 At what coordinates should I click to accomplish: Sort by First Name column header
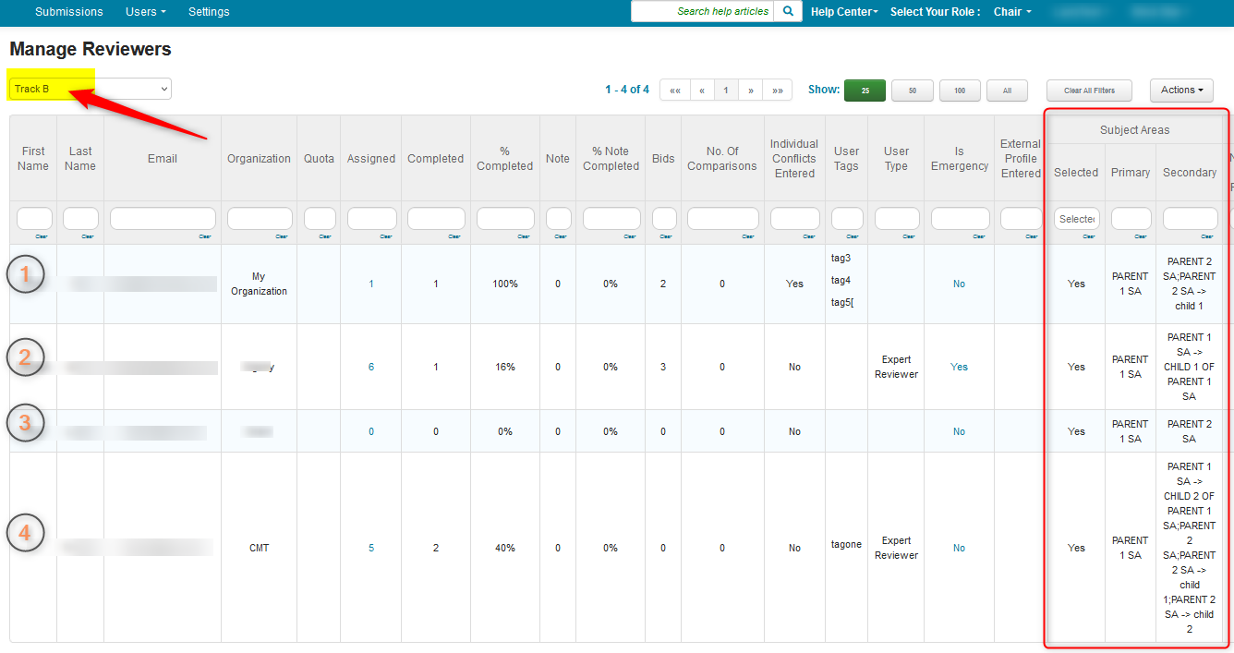click(33, 159)
